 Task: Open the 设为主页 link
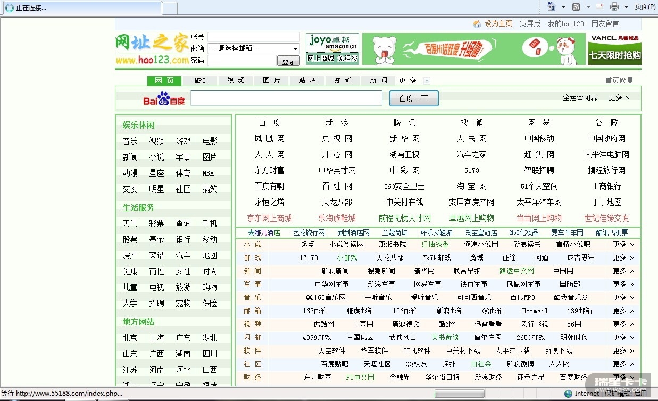coord(498,23)
